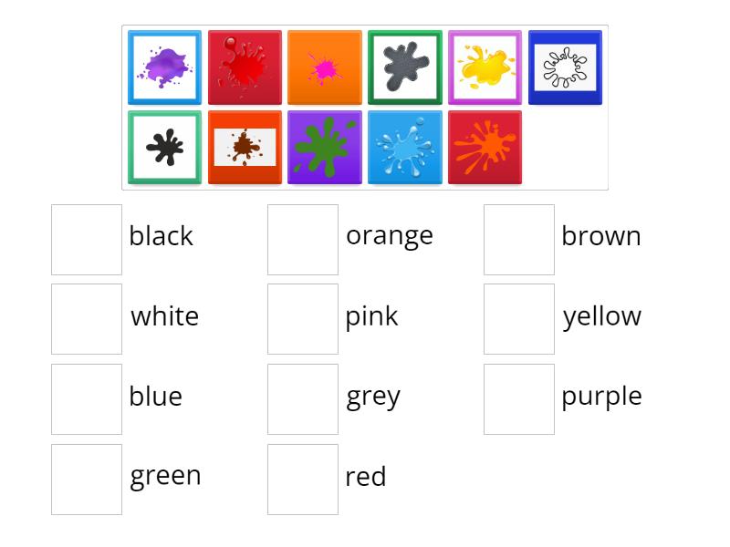
Task: Click the answer box beside purple
Action: coord(518,399)
